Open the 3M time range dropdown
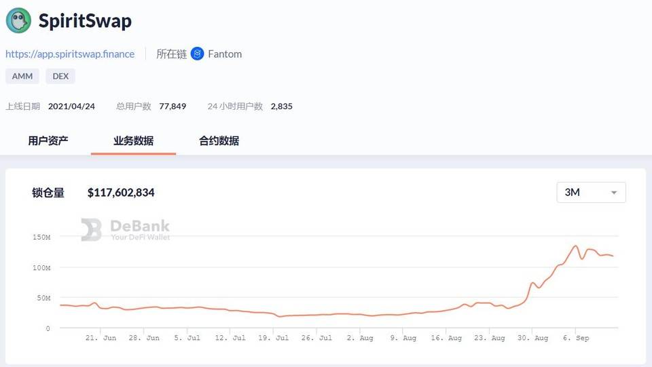Viewport: 652px width, 367px height. tap(591, 192)
